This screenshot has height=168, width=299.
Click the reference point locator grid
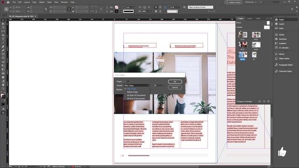[x=6, y=9]
